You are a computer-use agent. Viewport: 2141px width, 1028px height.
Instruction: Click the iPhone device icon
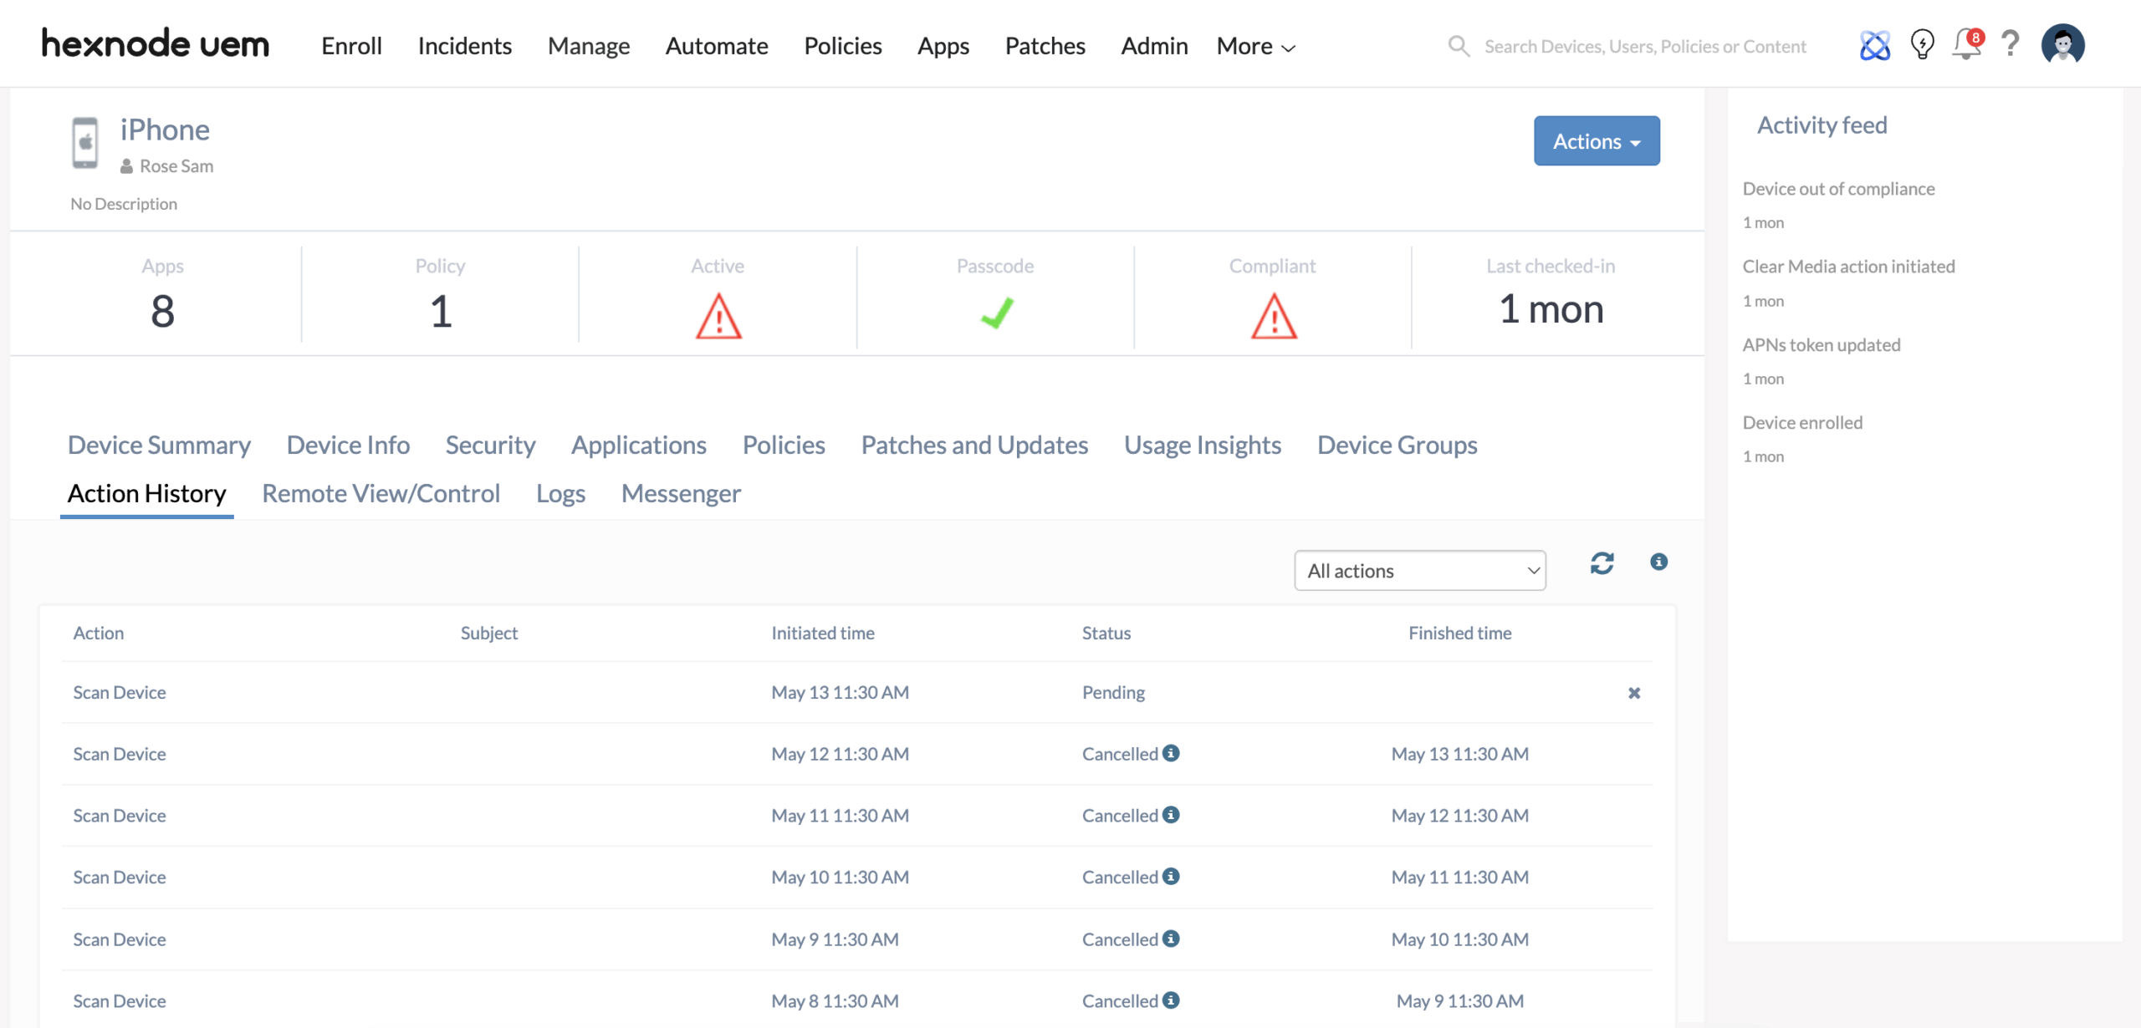coord(84,143)
